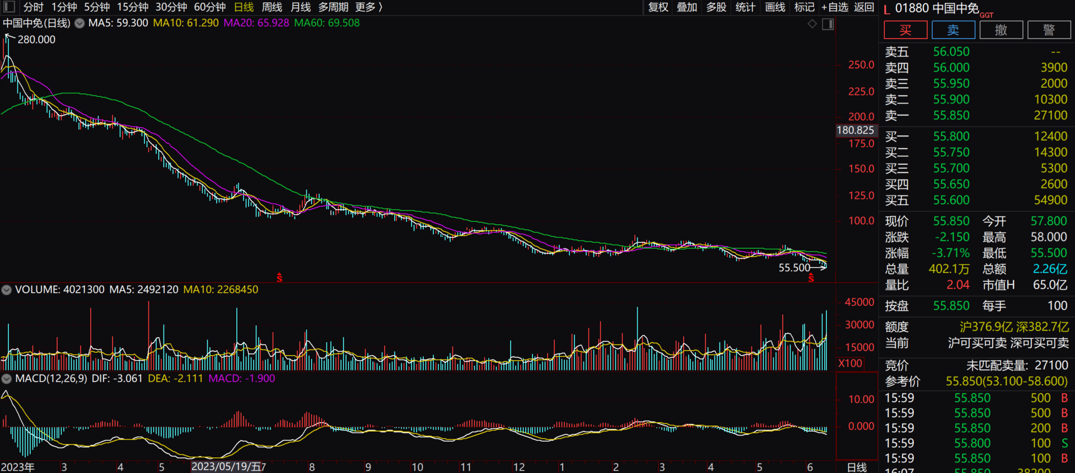This screenshot has width=1075, height=473.
Task: Click the 撤 cancel order button
Action: click(1001, 30)
